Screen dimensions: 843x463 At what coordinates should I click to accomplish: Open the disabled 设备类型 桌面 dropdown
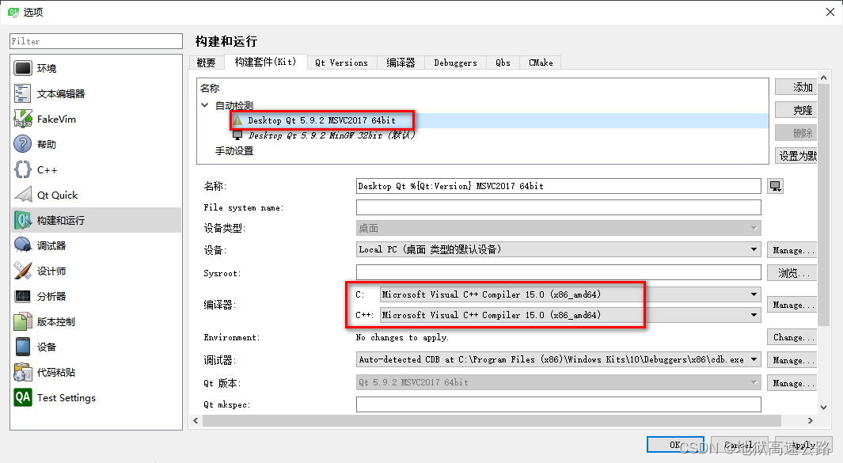coord(559,229)
